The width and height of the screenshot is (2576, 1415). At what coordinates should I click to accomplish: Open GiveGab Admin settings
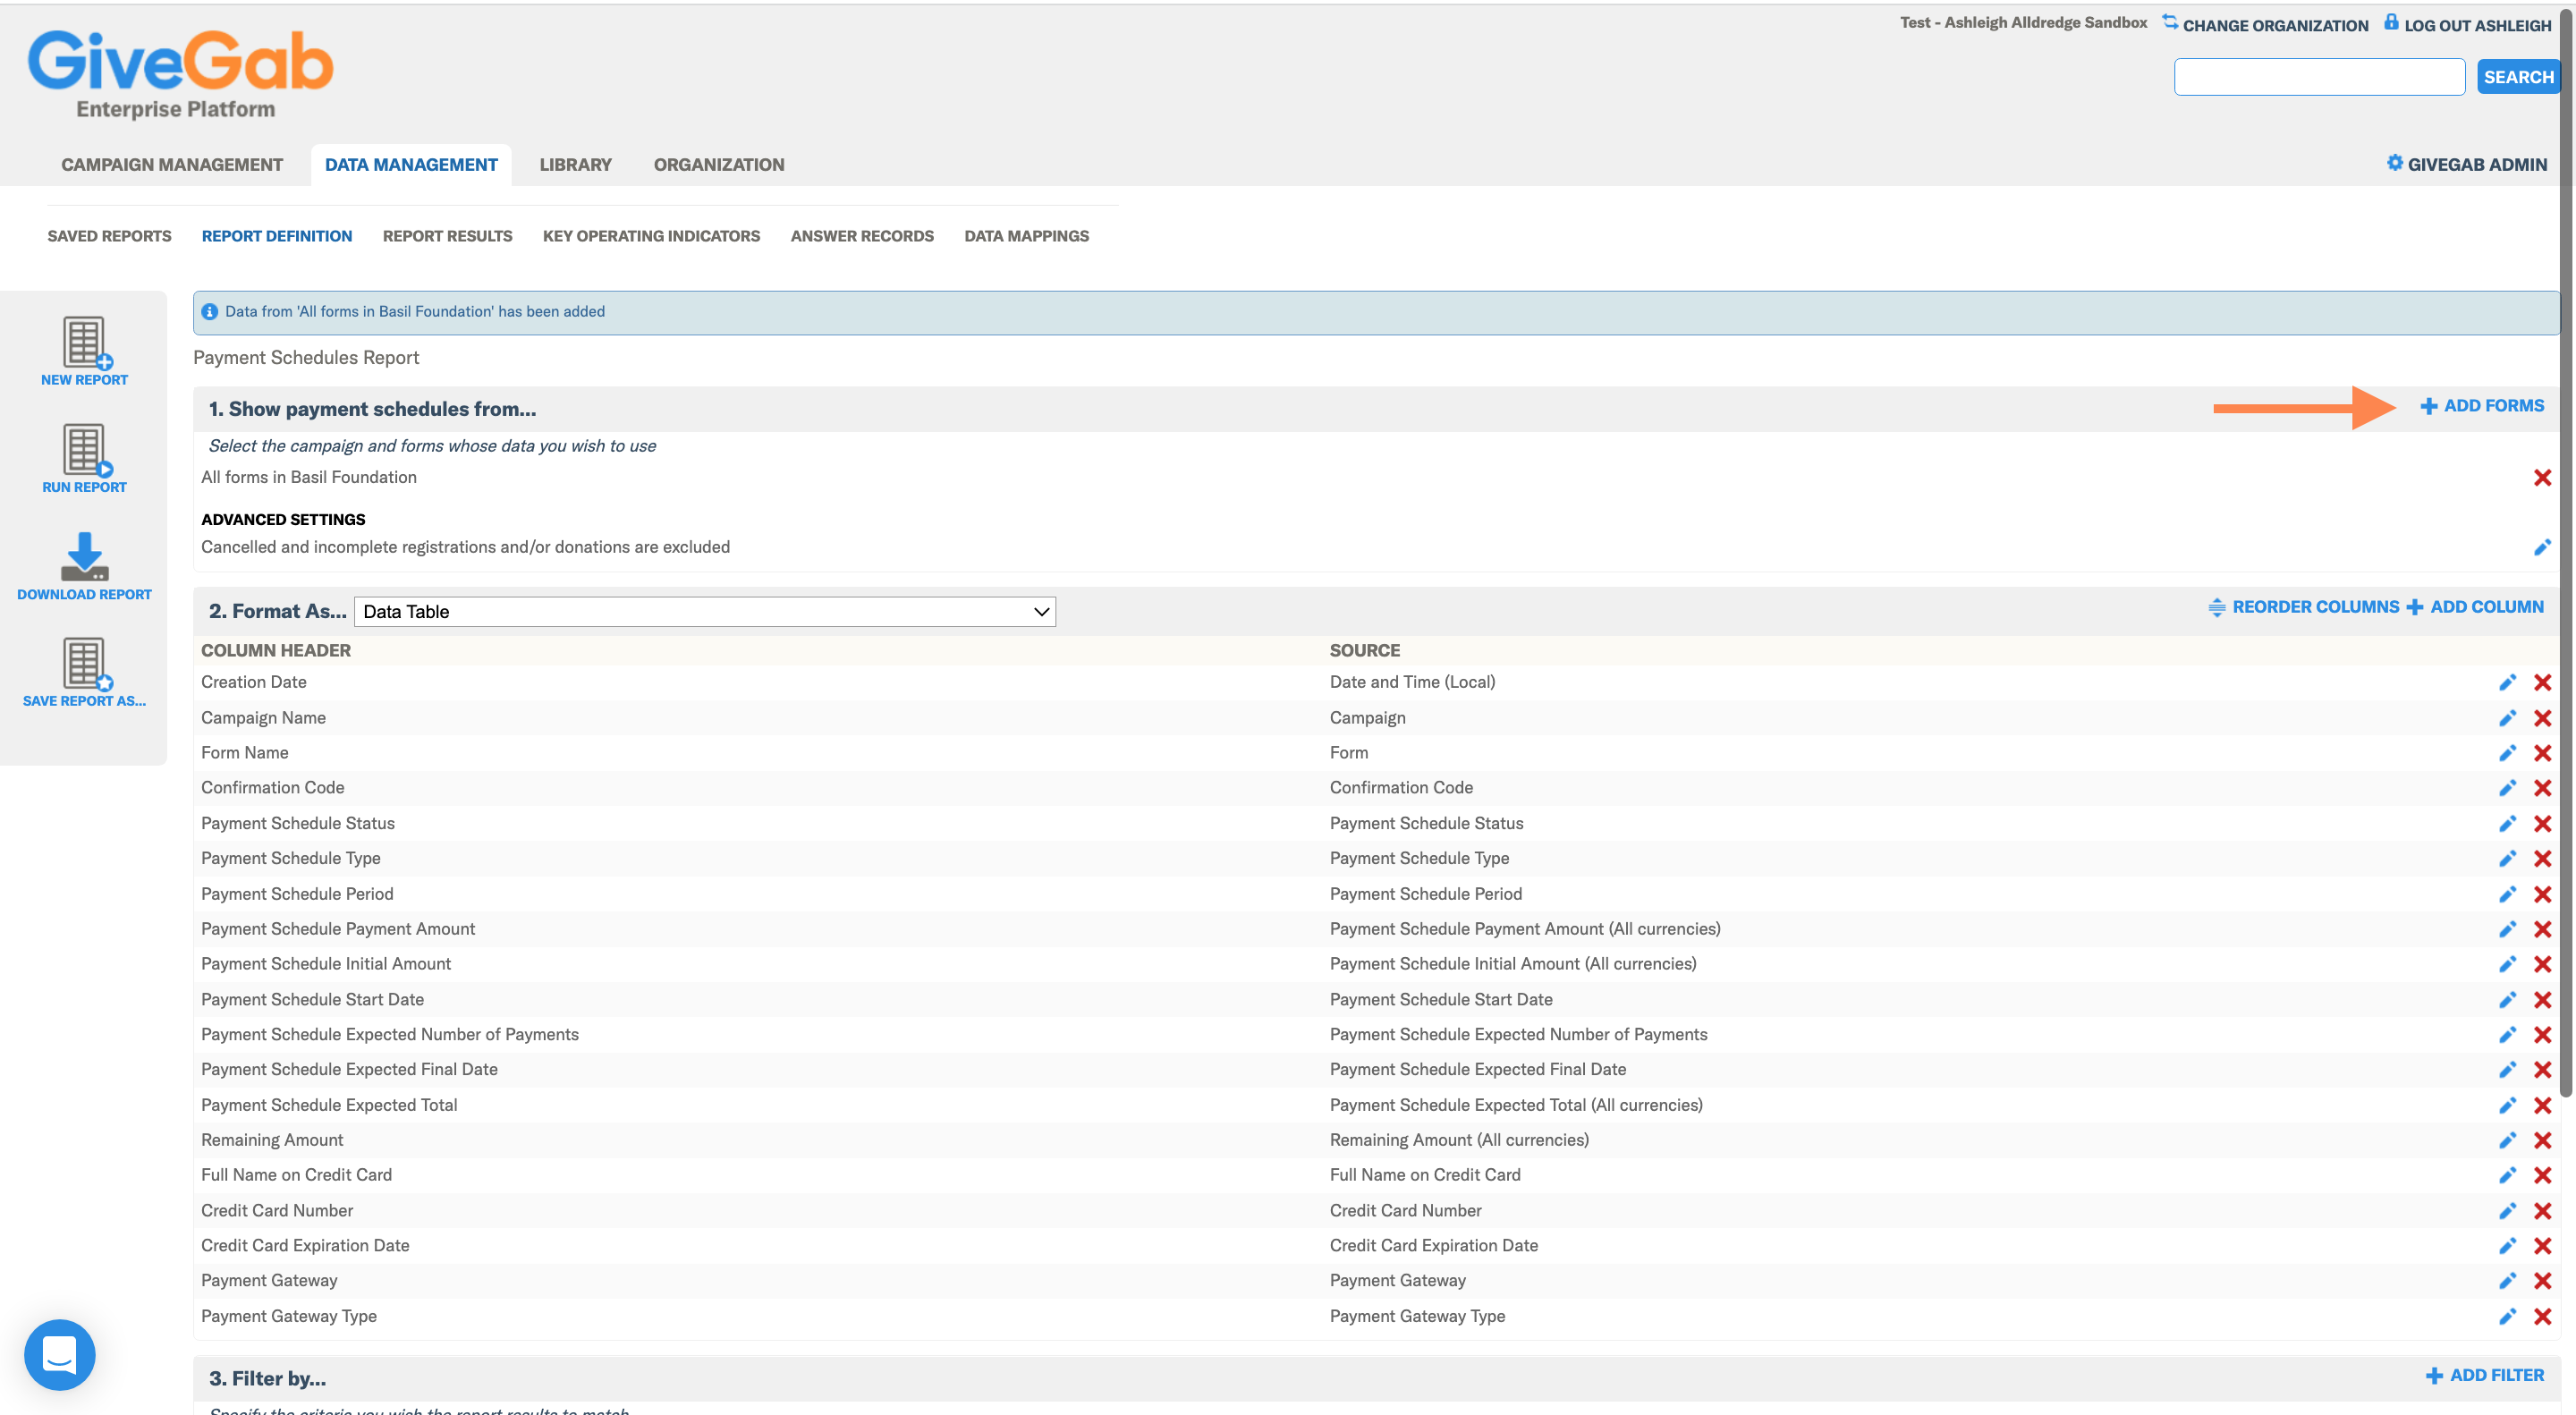[x=2466, y=164]
